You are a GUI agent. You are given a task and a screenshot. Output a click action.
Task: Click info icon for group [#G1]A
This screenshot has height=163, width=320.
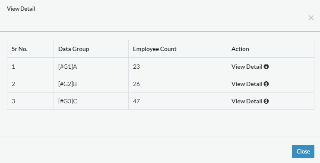pos(266,67)
